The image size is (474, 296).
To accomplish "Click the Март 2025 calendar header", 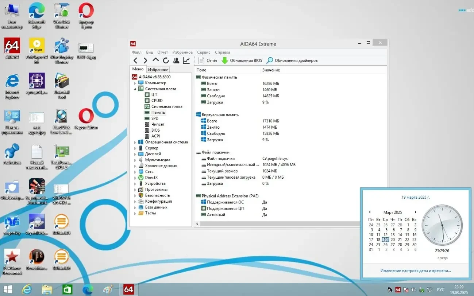I will [393, 212].
